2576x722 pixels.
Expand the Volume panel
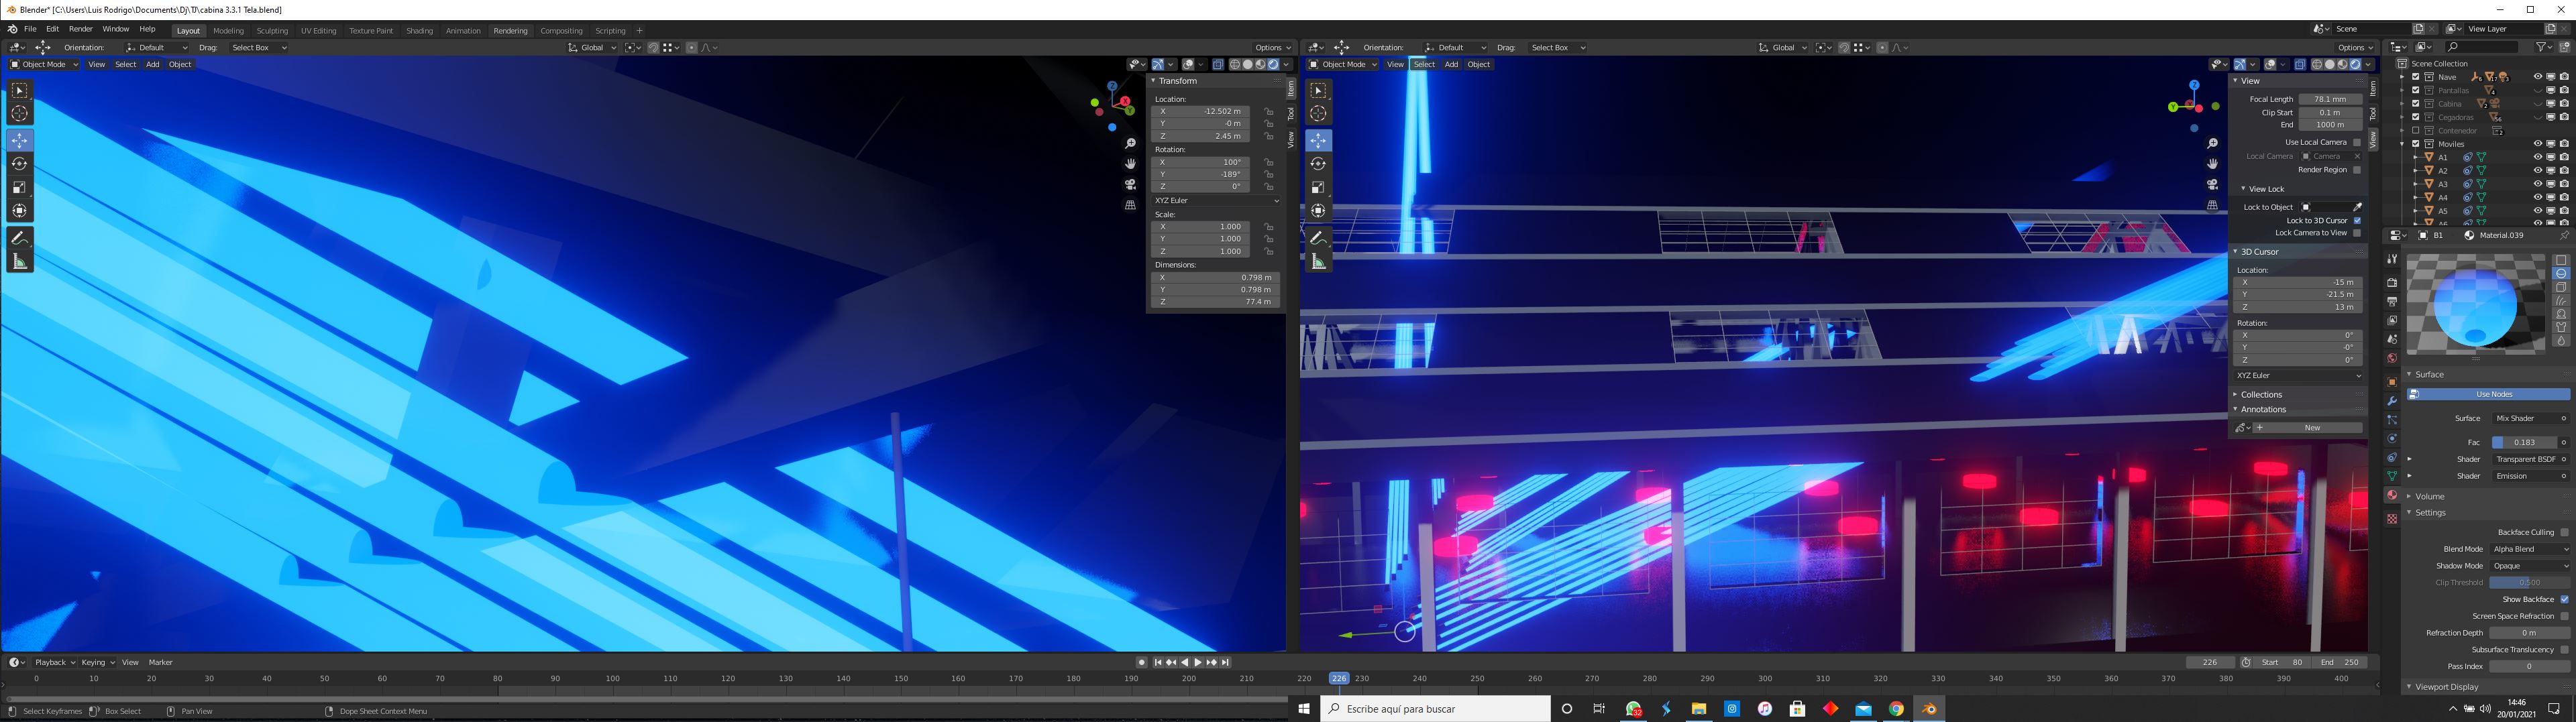pyautogui.click(x=2430, y=496)
